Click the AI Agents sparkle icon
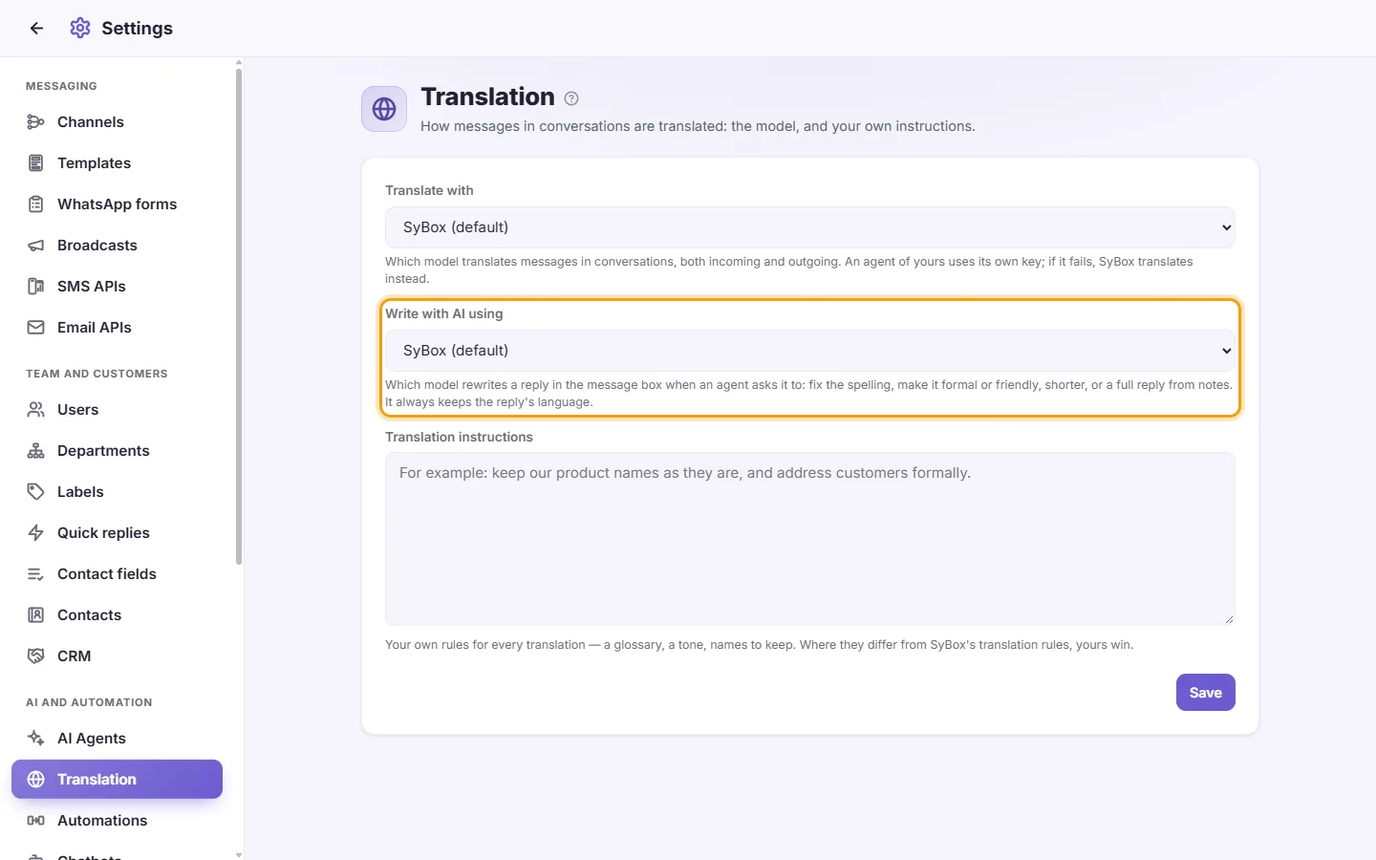 tap(36, 739)
